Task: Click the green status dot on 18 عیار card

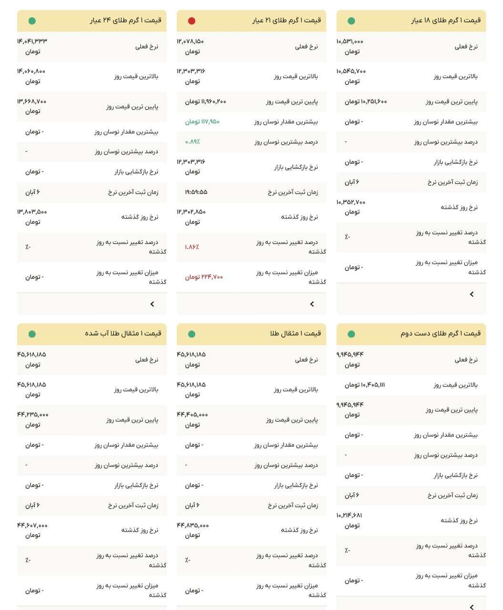Action: (x=352, y=21)
